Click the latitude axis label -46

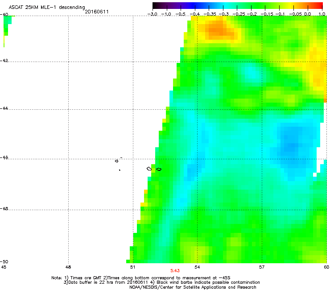click(x=4, y=157)
